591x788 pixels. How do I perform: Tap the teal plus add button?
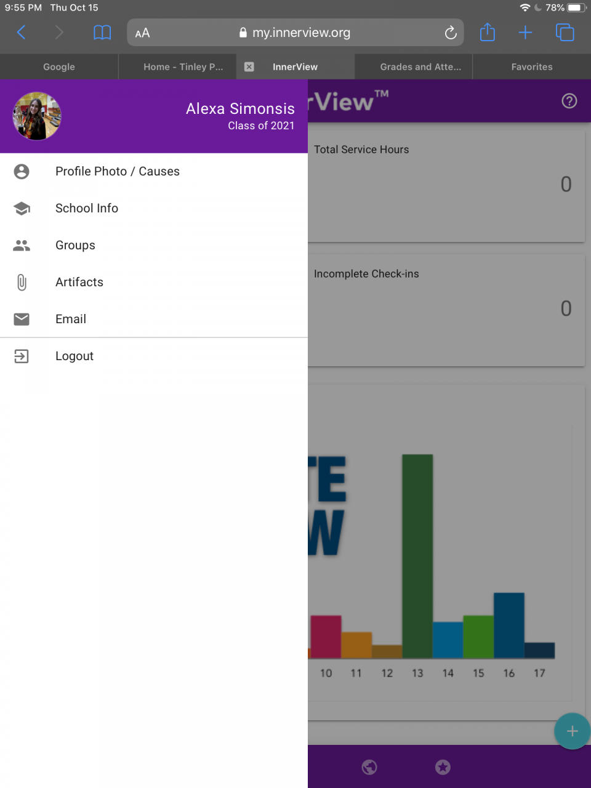tap(572, 731)
